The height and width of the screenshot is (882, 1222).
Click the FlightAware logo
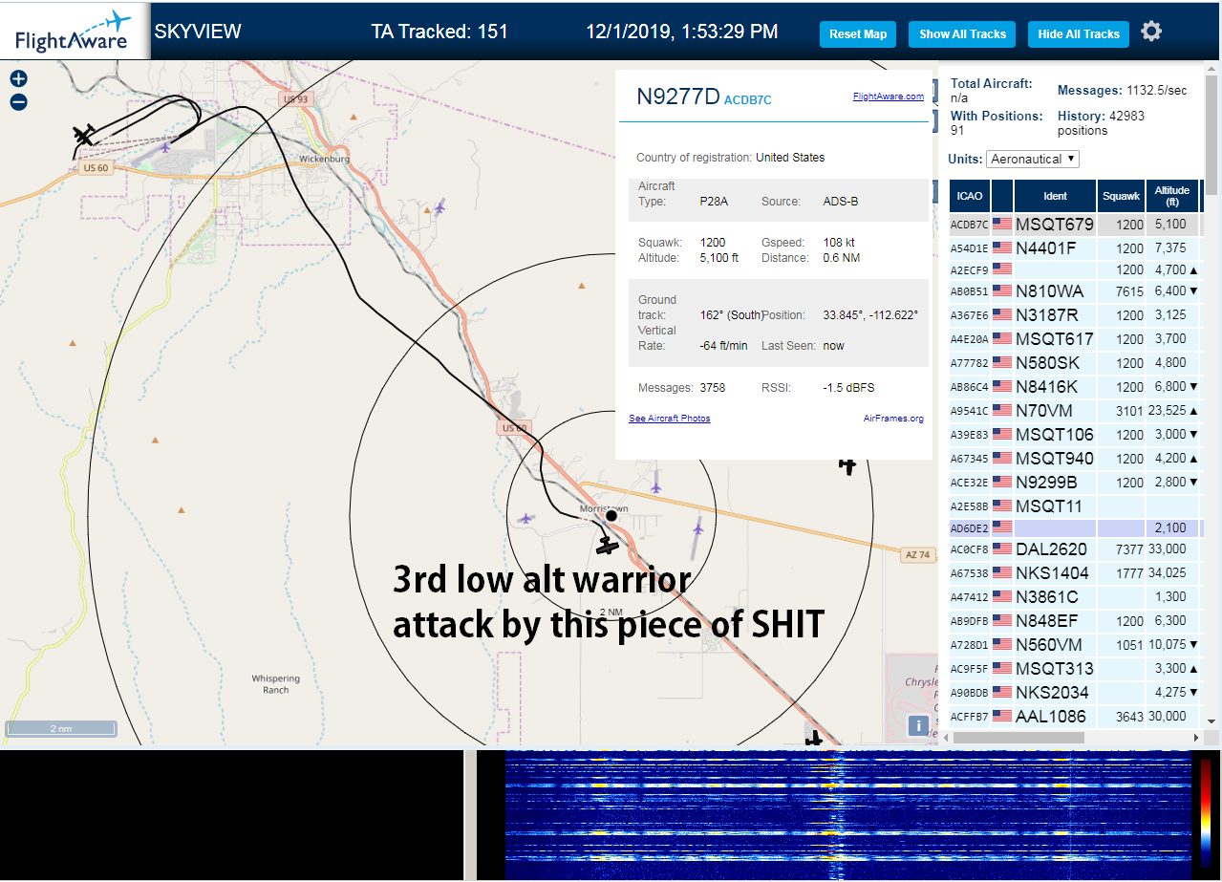(x=75, y=31)
